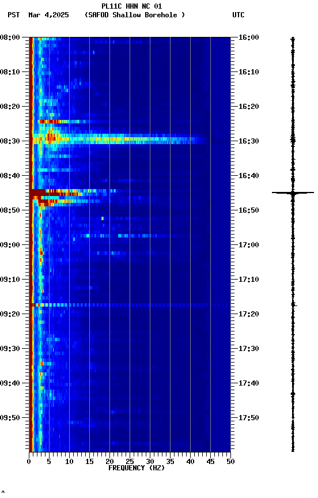Click the 16:00 UTC time label
This screenshot has width=318, height=498.
[249, 37]
